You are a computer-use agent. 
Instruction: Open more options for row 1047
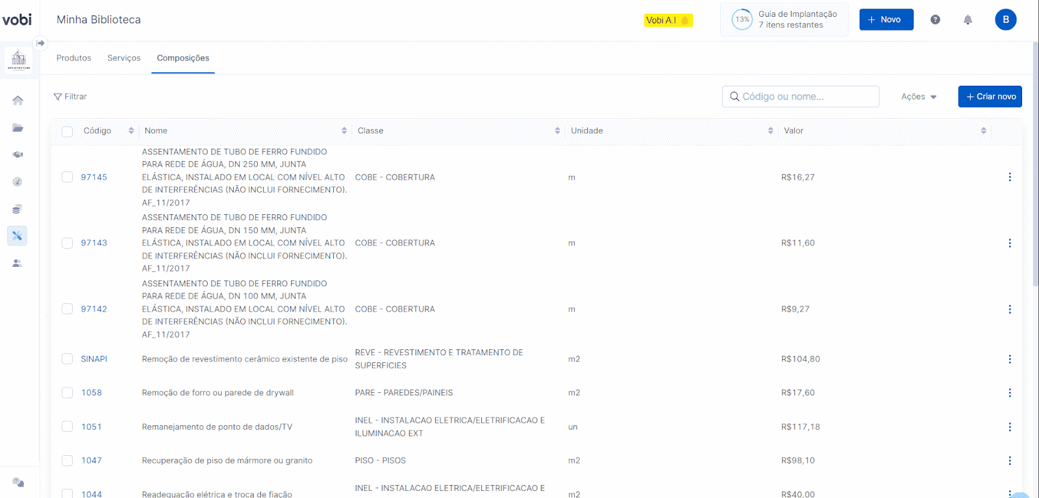tap(1009, 460)
